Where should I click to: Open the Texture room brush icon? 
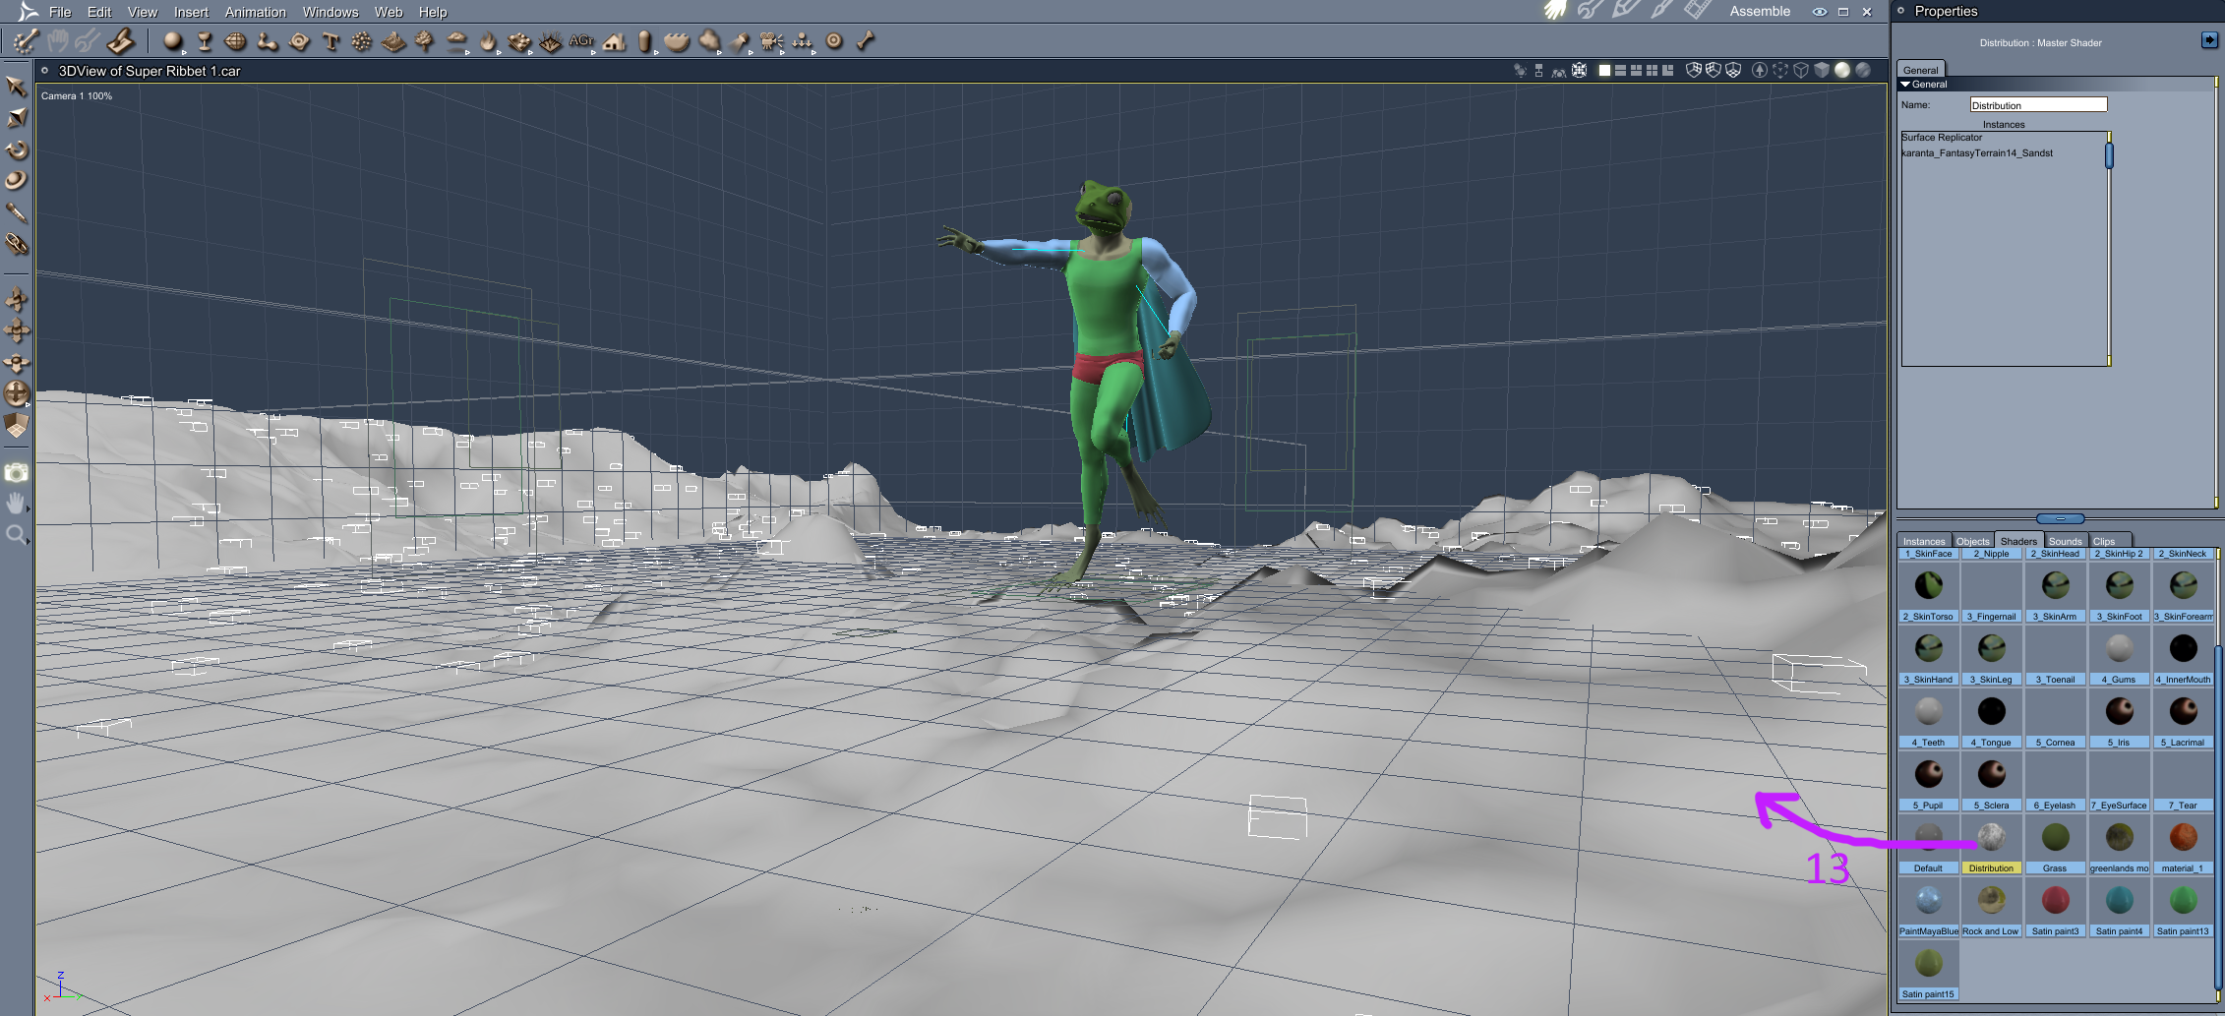(x=1661, y=11)
